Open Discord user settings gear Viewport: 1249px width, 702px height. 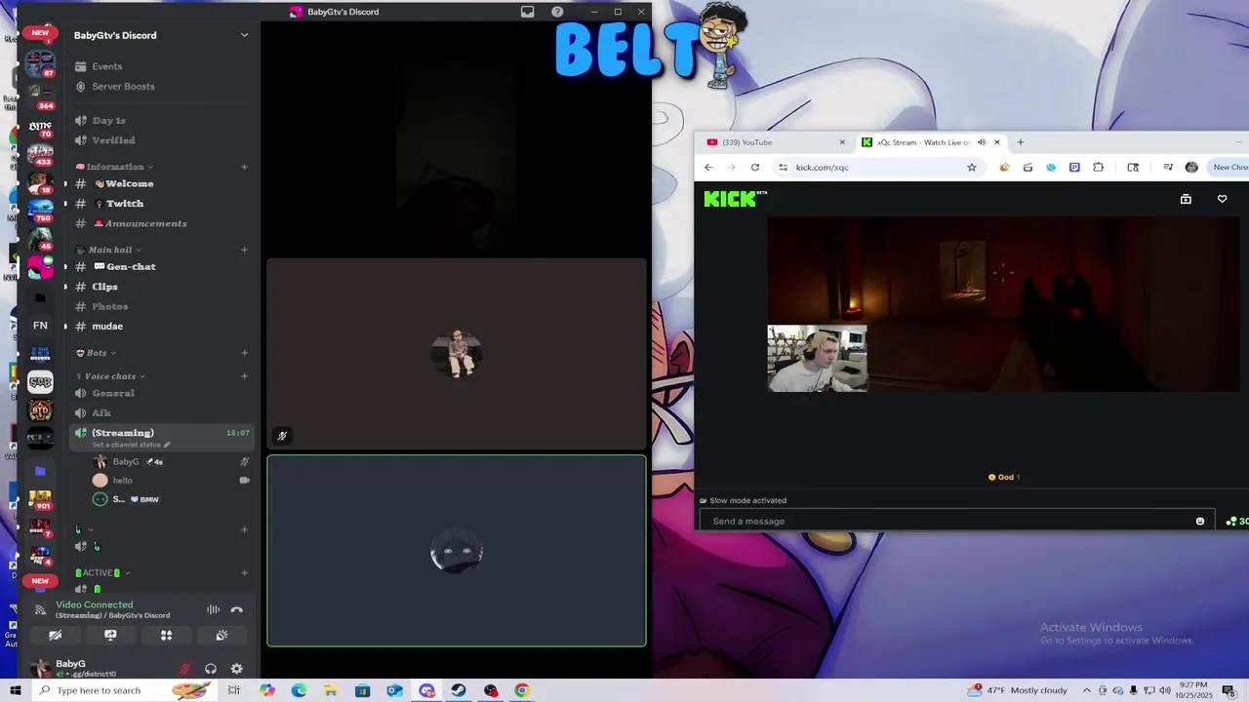tap(236, 669)
